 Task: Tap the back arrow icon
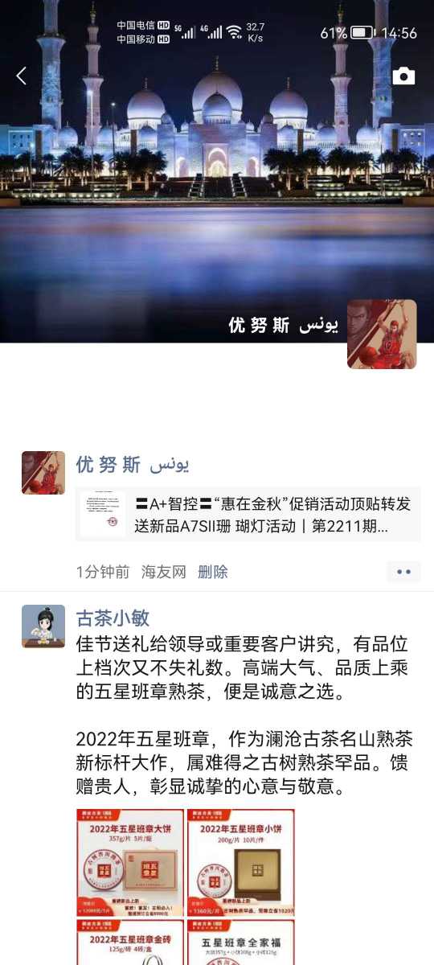pyautogui.click(x=22, y=76)
